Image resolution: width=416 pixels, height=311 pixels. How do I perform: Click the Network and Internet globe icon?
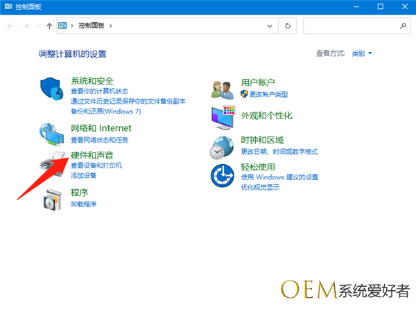[x=52, y=132]
